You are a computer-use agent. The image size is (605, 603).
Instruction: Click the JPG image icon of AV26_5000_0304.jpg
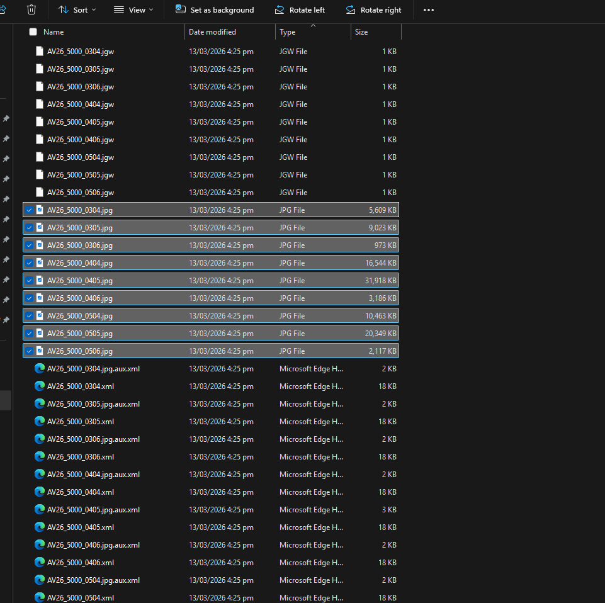coord(40,210)
